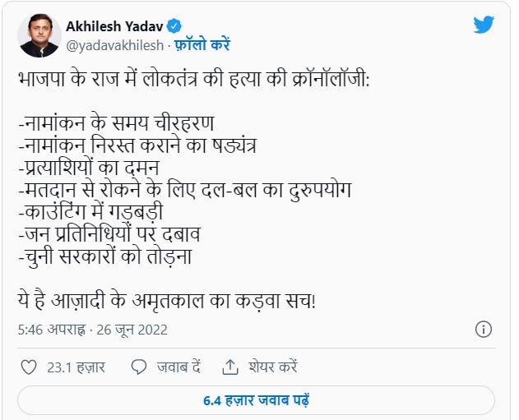Click the closing line ये है आज़ादी
519x420 pixels.
click(x=167, y=300)
